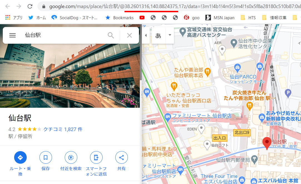
Task: Collapse the side panel with the arrow
Action: [146, 35]
